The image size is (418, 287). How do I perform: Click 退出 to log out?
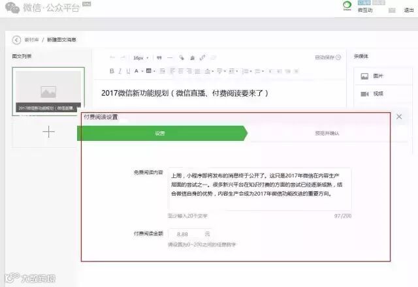(409, 10)
